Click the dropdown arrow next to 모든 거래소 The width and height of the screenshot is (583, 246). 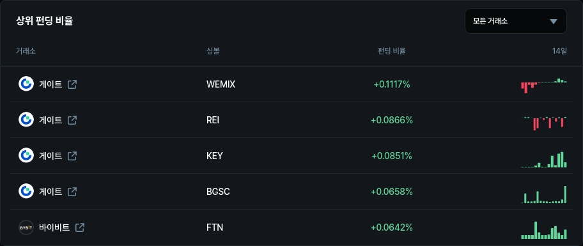click(554, 22)
